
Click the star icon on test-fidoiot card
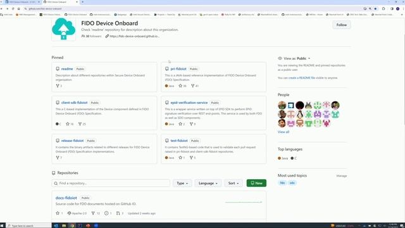tap(180, 158)
